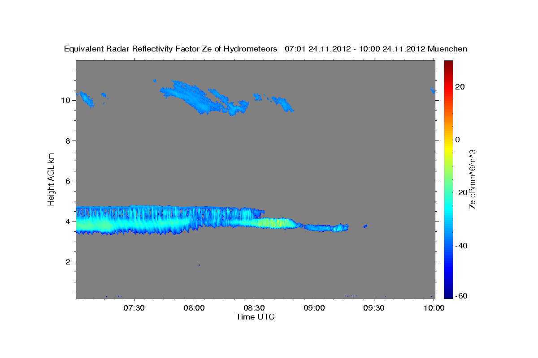Click the 'Height AGL km' axis label
The image size is (538, 358).
coord(52,179)
